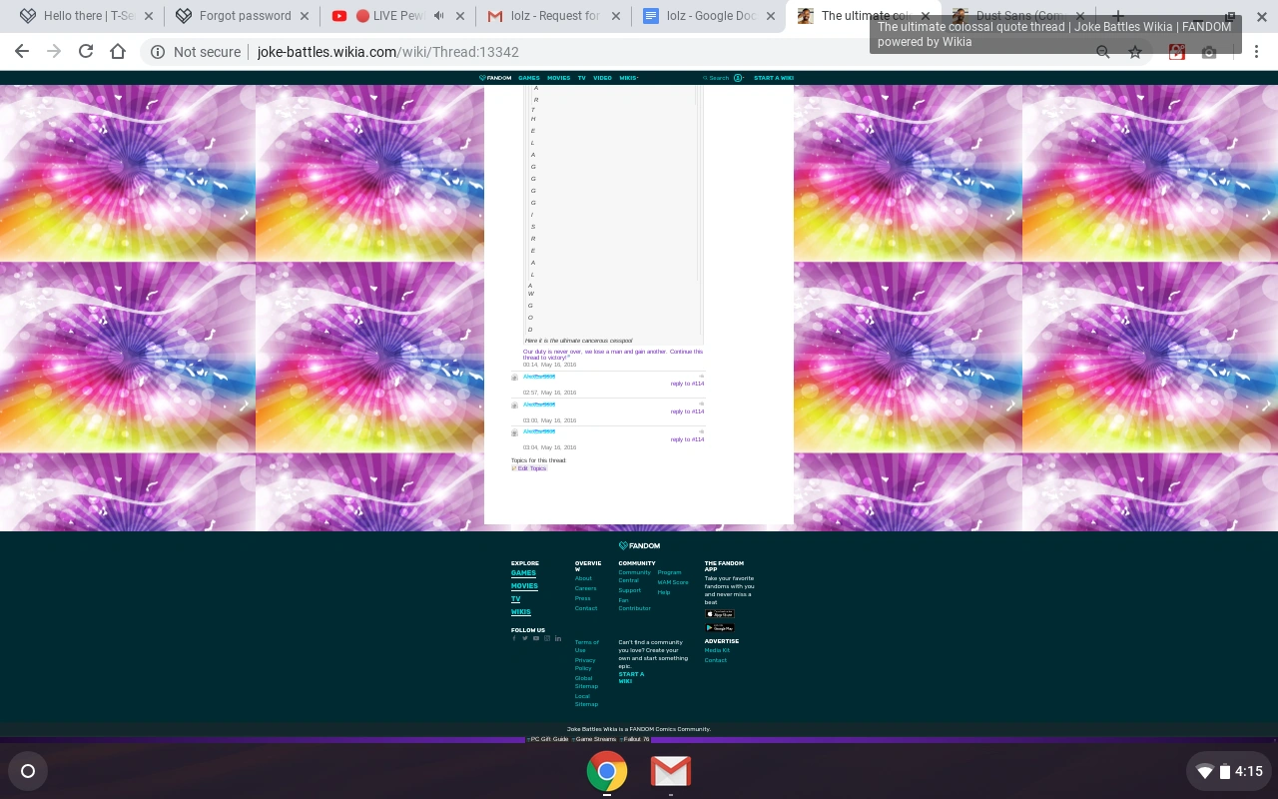Click the Edit Topics button
The width and height of the screenshot is (1278, 799).
pos(531,468)
